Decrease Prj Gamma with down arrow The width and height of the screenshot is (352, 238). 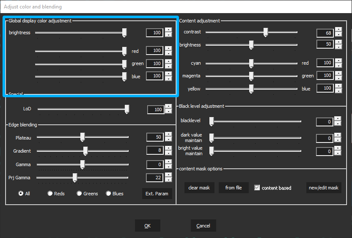click(x=168, y=180)
